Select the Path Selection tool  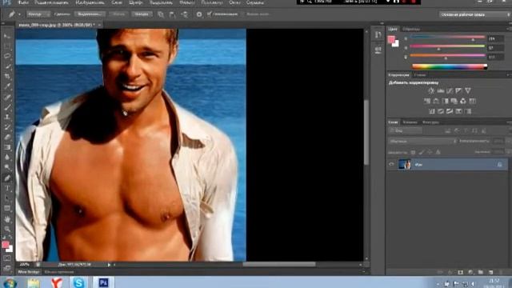click(x=7, y=198)
